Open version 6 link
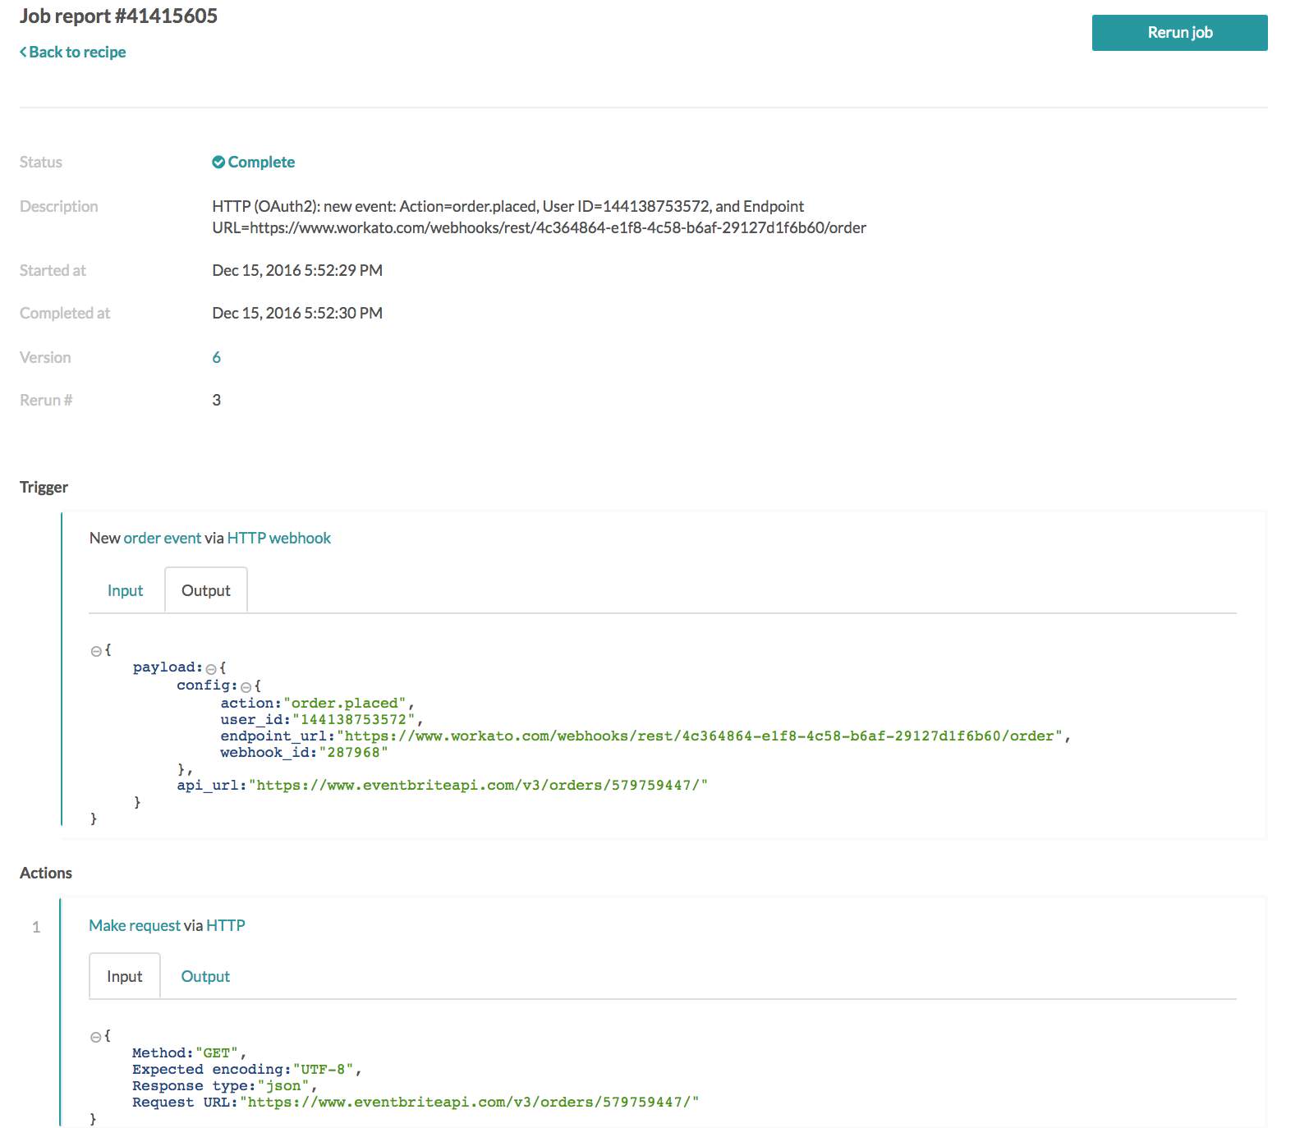This screenshot has height=1128, width=1309. tap(216, 357)
